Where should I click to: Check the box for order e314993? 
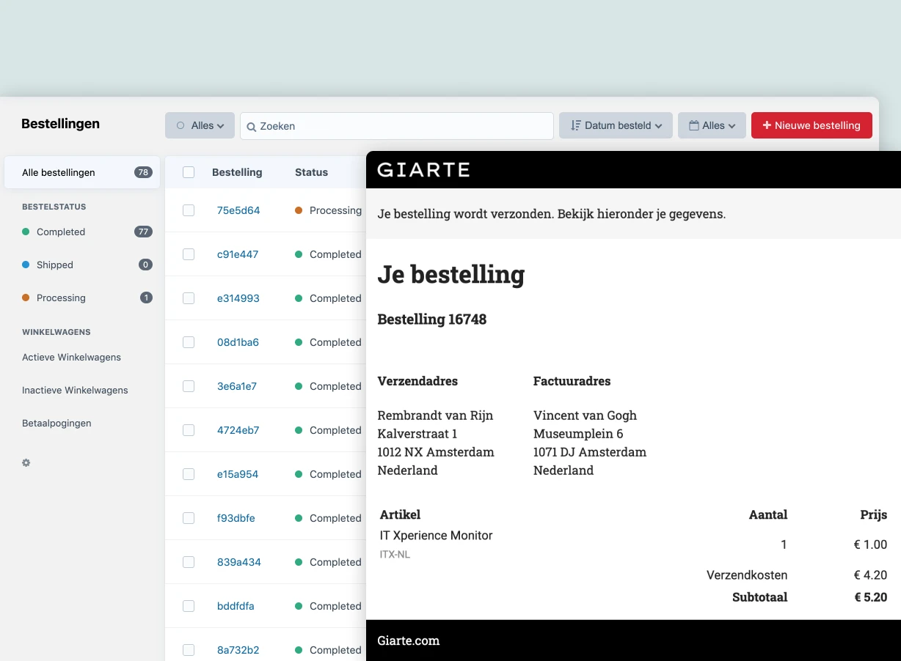click(189, 298)
